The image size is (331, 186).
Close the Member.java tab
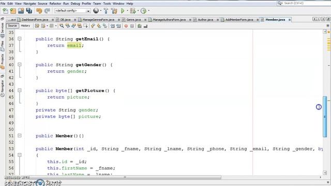tap(290, 20)
